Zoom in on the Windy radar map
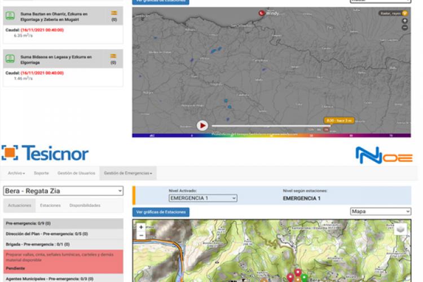Viewport: 423px width, 282px height. (404, 21)
